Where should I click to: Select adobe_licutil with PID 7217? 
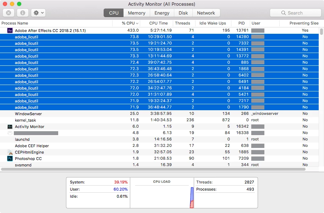(x=159, y=101)
